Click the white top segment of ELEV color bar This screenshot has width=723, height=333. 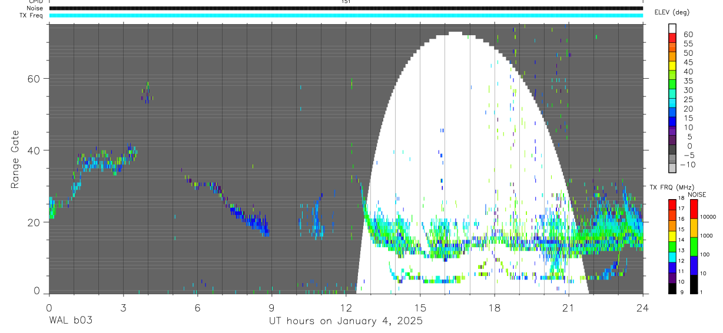(672, 28)
